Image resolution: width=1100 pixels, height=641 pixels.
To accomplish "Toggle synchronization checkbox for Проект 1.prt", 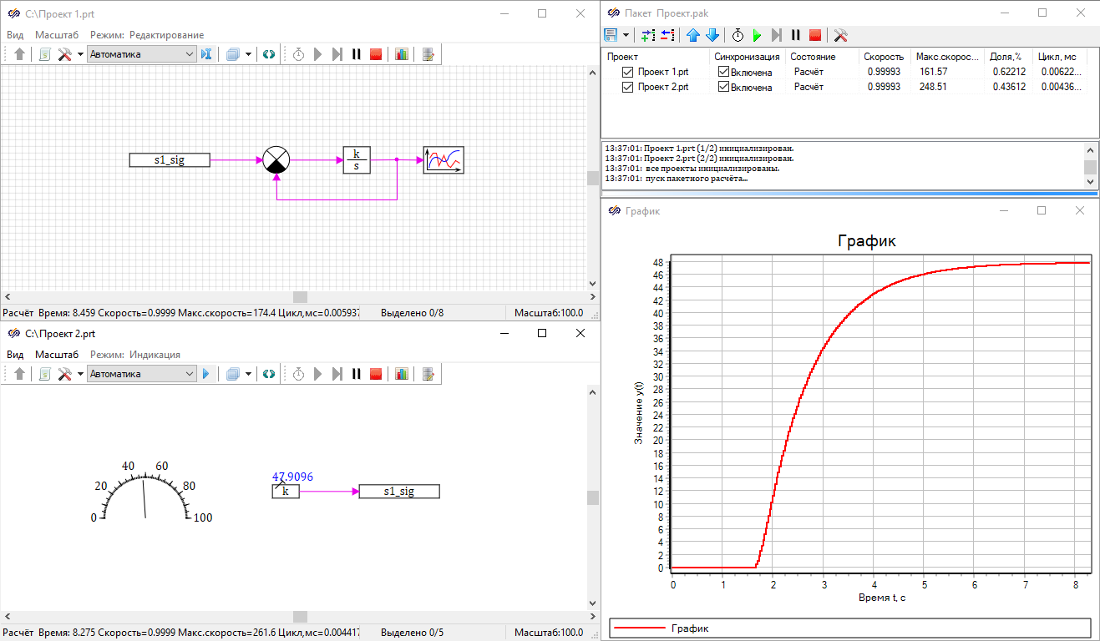I will click(723, 73).
